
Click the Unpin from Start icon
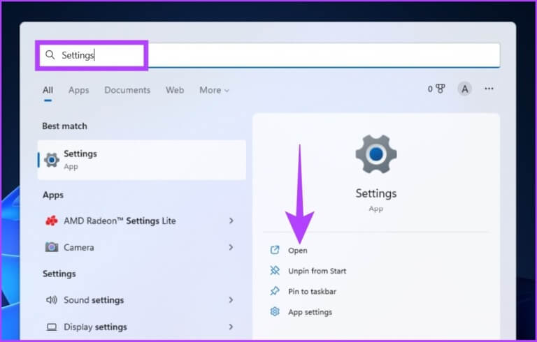[275, 271]
